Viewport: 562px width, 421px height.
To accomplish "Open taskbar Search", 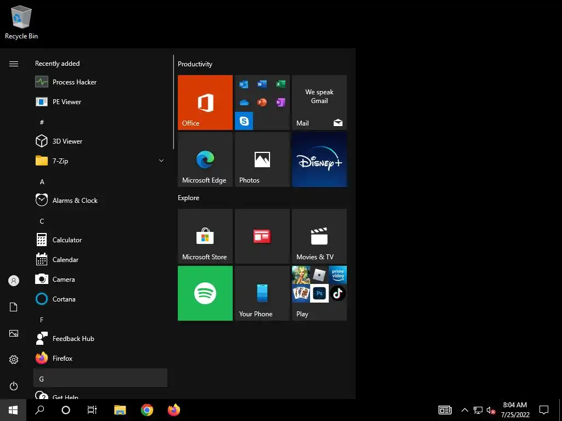I will 40,410.
